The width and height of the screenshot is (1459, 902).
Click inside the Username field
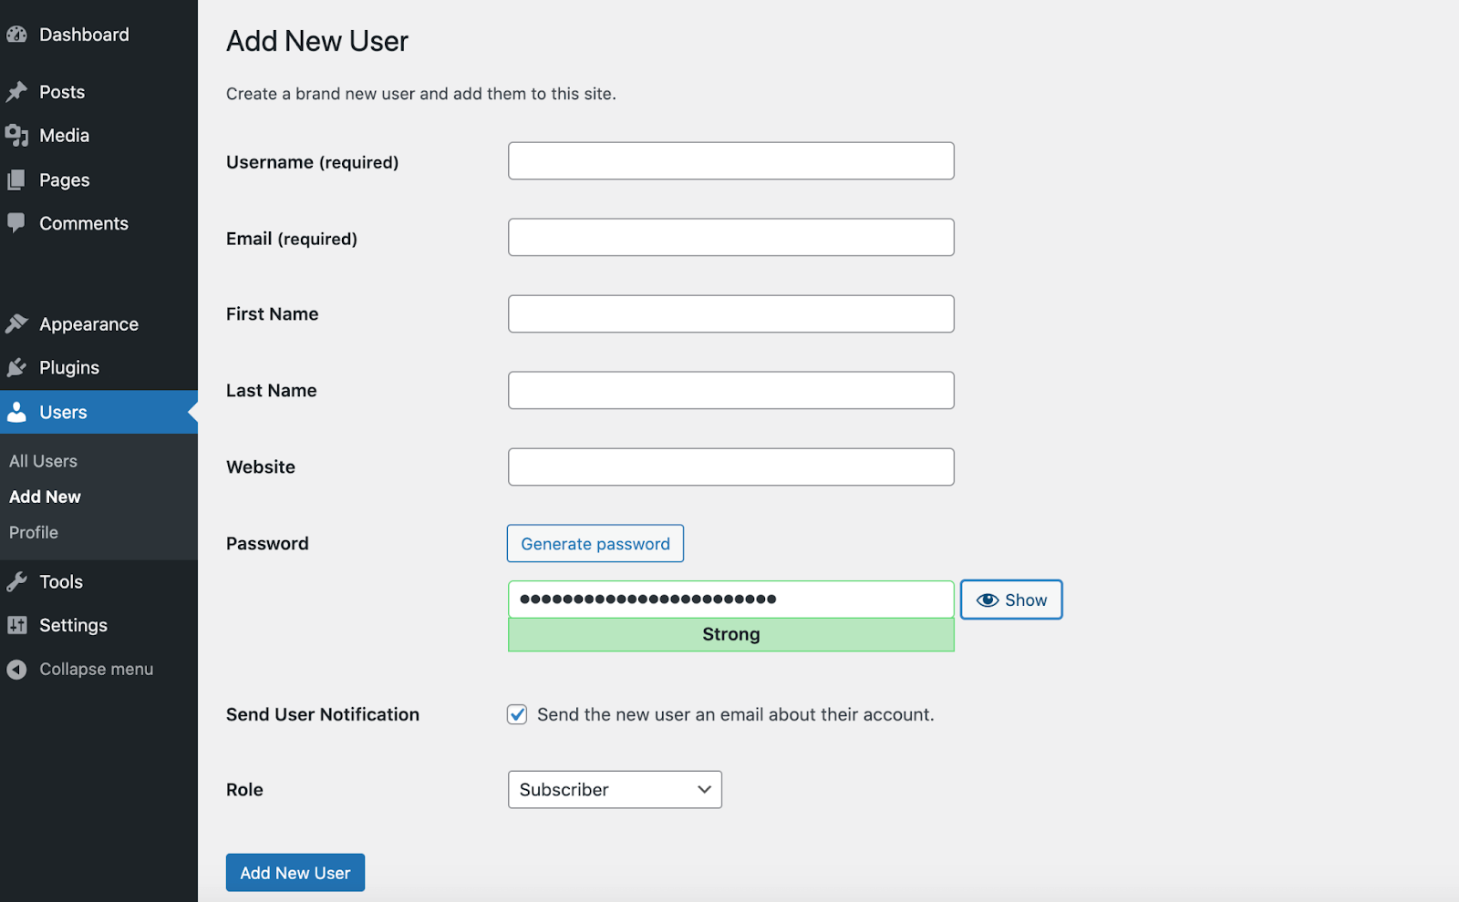tap(729, 160)
